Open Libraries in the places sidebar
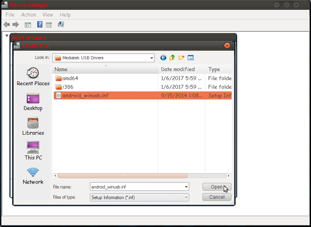 pyautogui.click(x=33, y=126)
